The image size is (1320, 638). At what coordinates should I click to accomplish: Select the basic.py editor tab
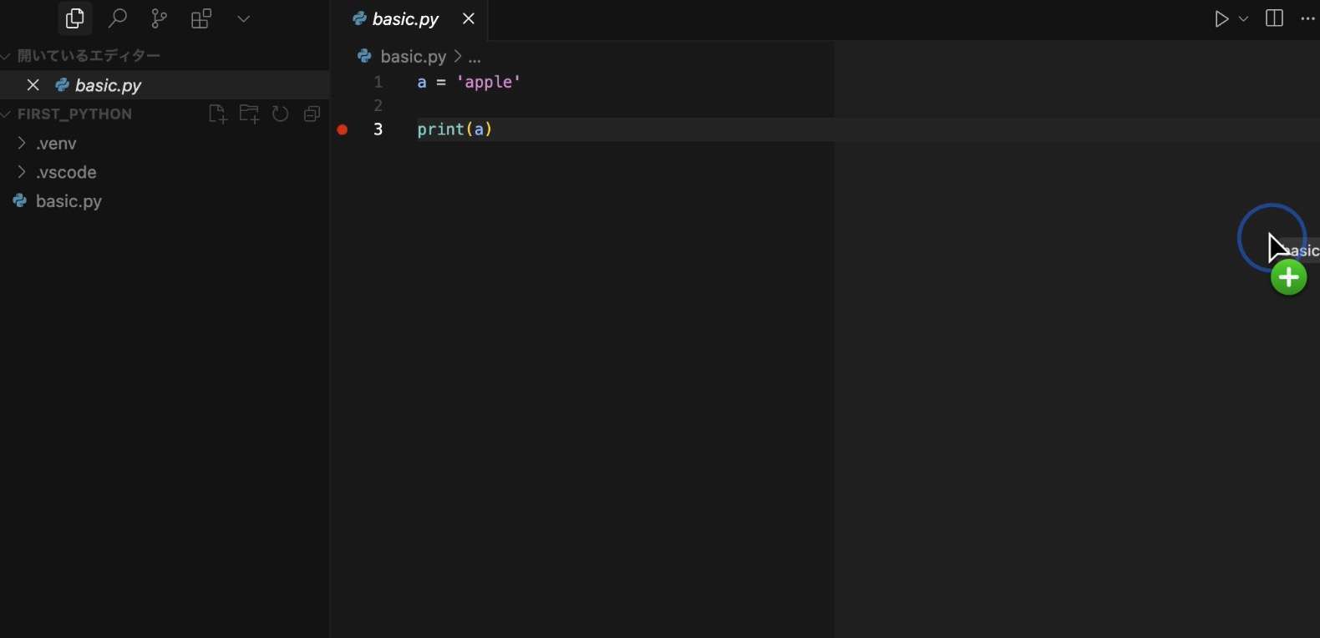[x=405, y=19]
